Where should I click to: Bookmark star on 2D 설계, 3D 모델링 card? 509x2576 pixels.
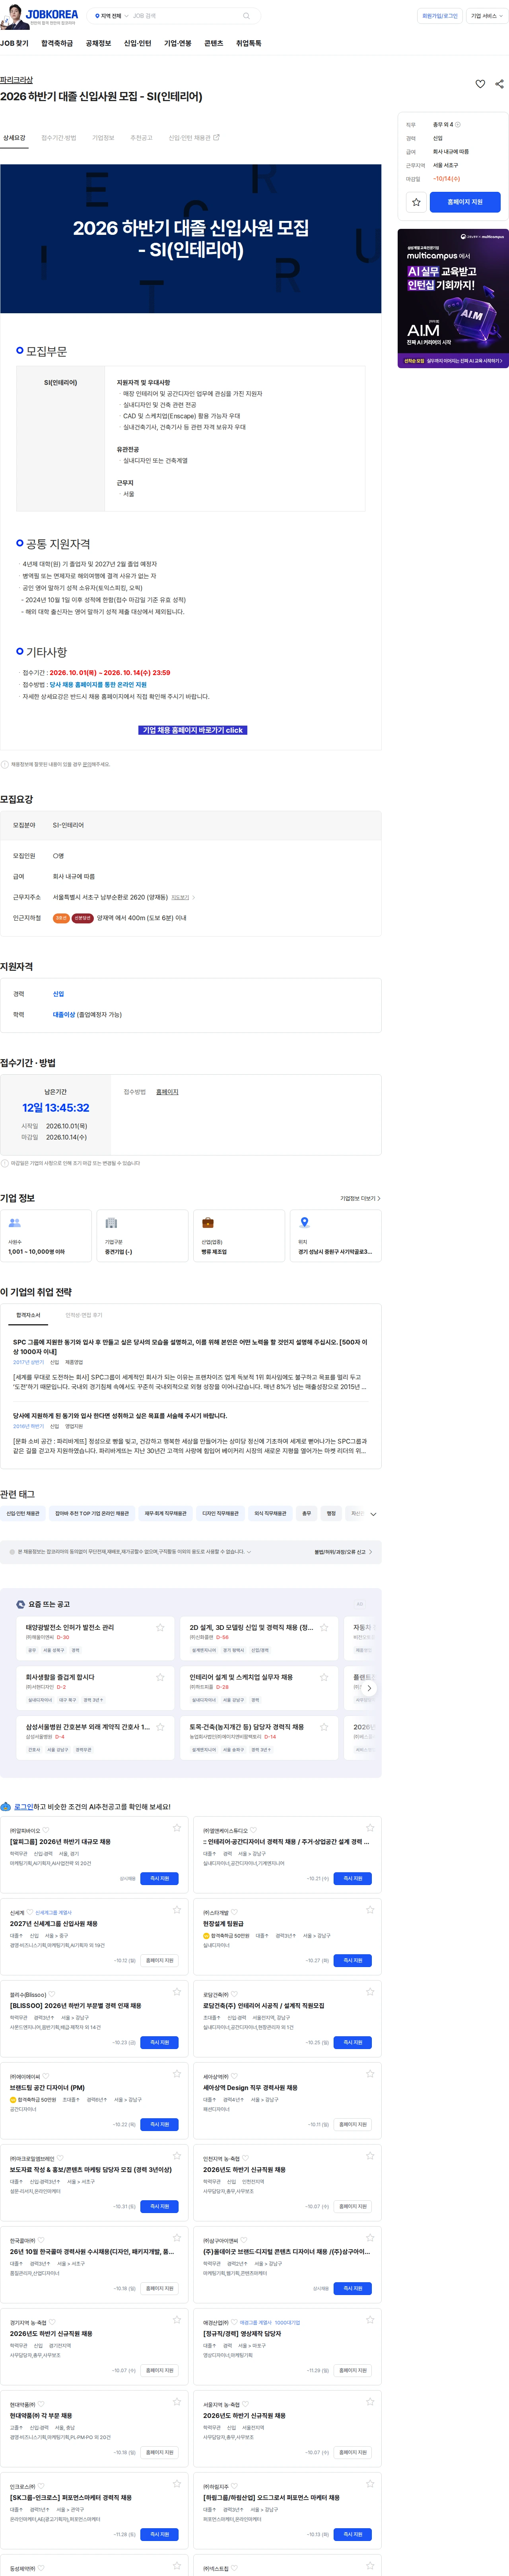324,1627
